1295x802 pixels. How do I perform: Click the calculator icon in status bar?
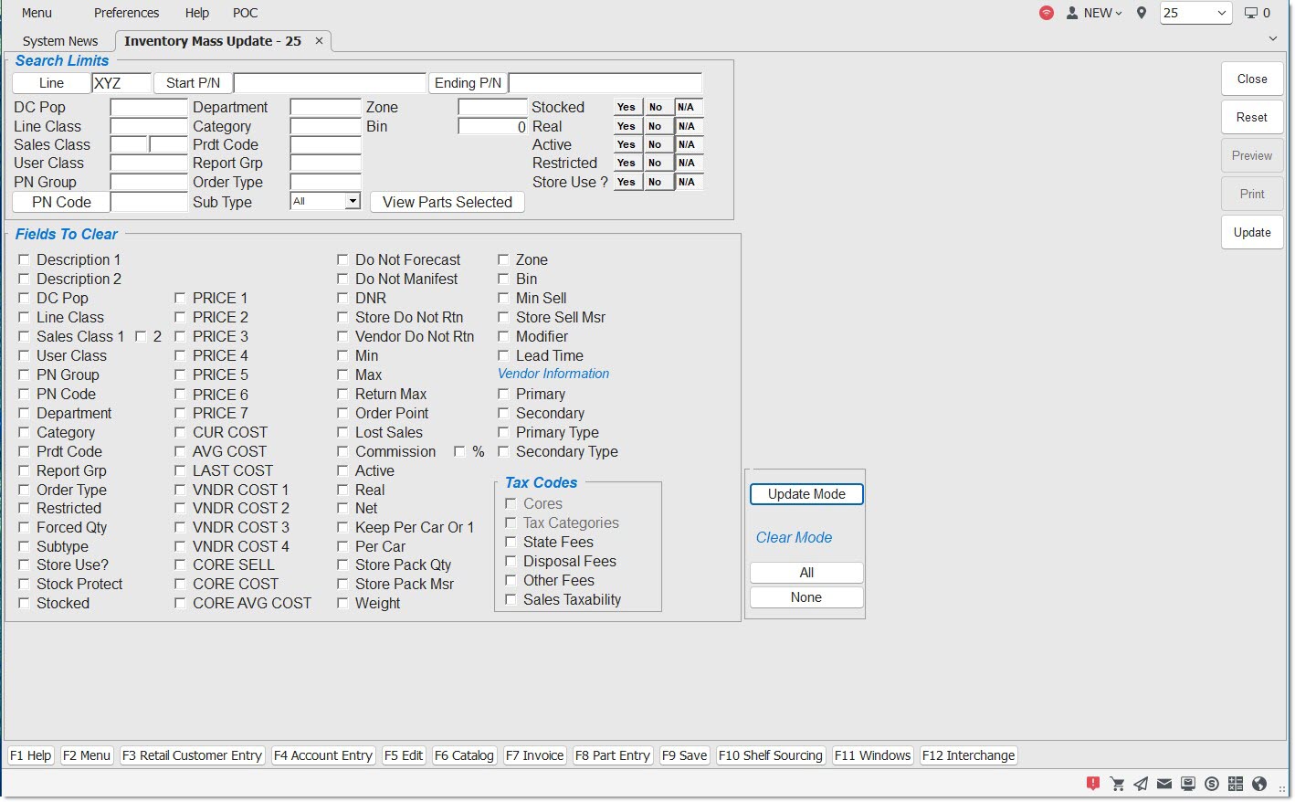click(x=1236, y=783)
